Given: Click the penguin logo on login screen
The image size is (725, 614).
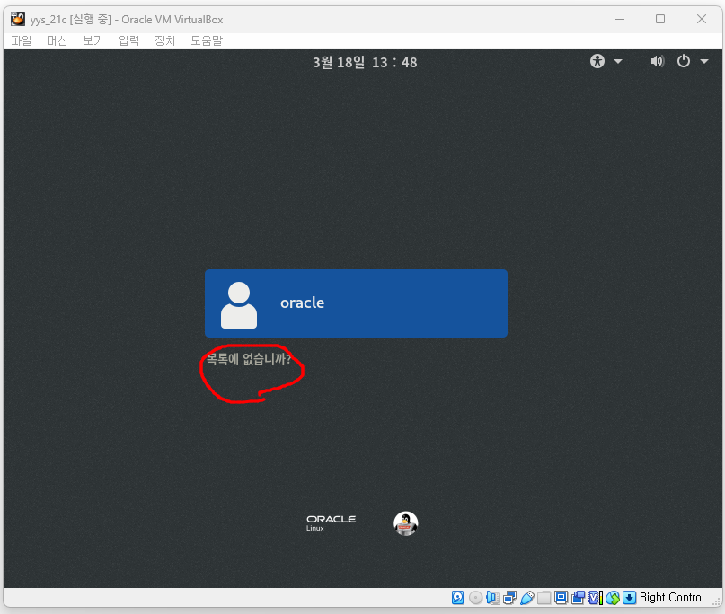Looking at the screenshot, I should [x=405, y=524].
